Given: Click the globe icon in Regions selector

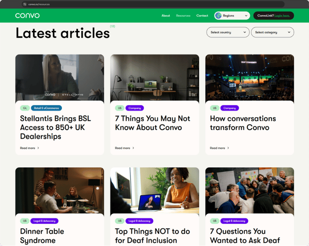Looking at the screenshot, I should 218,16.
